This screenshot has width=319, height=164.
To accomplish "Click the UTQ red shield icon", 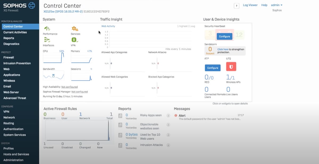I will tap(231, 66).
